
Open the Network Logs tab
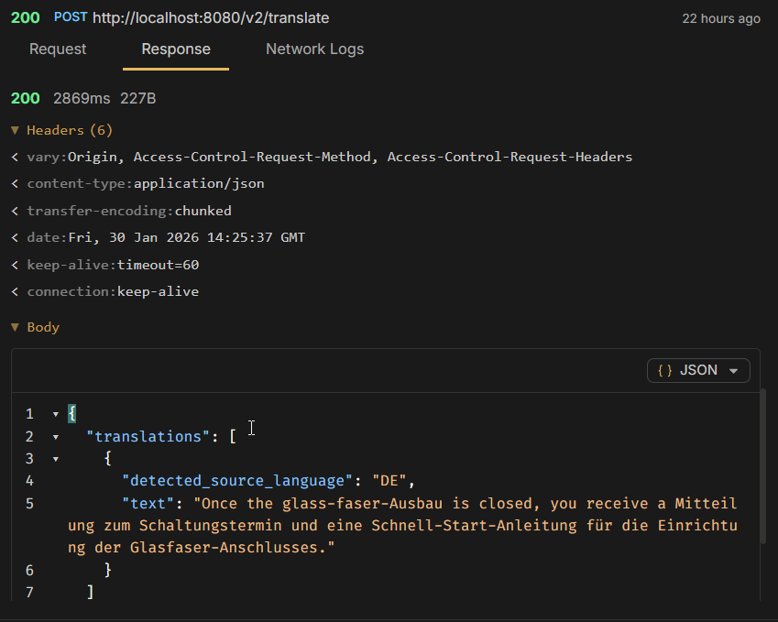314,49
